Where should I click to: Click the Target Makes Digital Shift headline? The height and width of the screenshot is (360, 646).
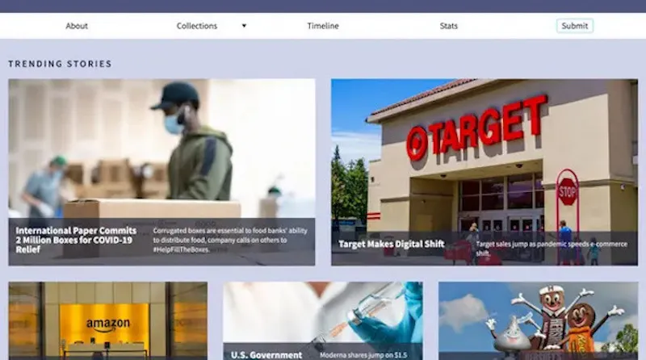click(392, 245)
